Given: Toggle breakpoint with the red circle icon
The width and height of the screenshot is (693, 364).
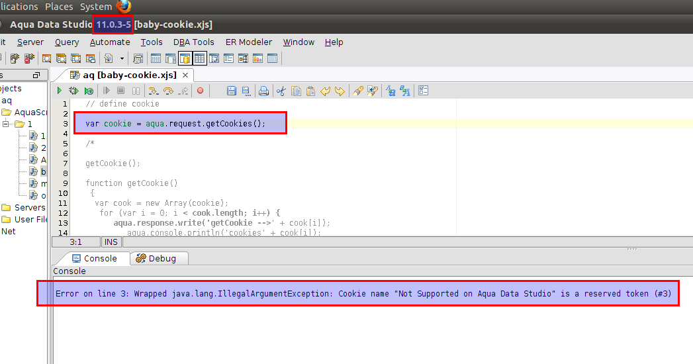Looking at the screenshot, I should (200, 91).
